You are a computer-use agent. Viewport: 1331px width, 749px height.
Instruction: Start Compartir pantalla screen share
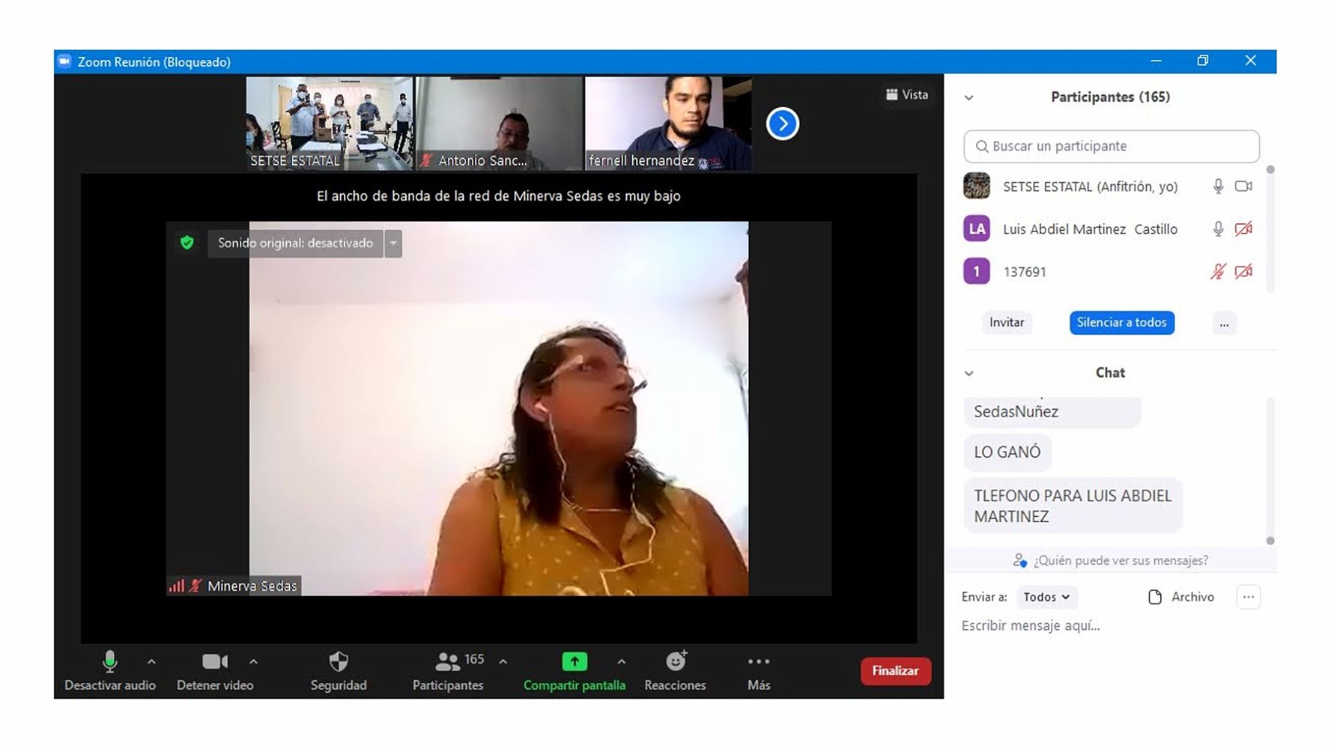tap(574, 670)
